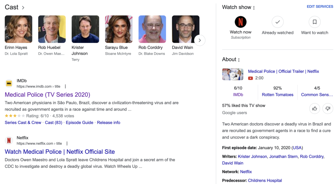
Task: Open Rob Corddry cast photo
Action: pyautogui.click(x=152, y=29)
